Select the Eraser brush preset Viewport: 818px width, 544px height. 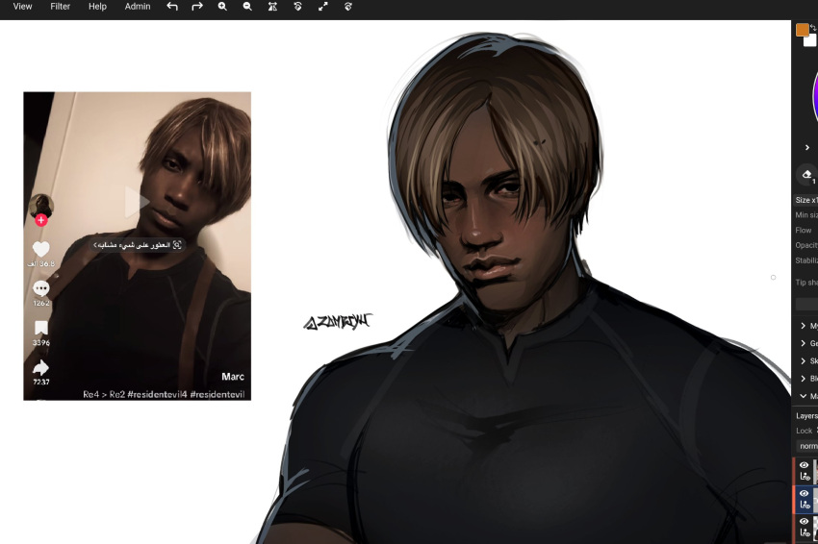(807, 175)
